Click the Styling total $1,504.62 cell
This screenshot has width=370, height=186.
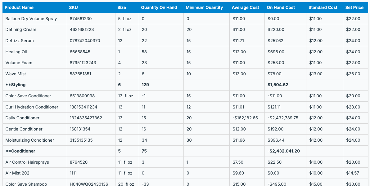[278, 85]
